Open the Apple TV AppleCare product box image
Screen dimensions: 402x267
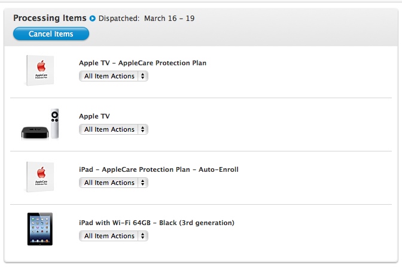40,70
